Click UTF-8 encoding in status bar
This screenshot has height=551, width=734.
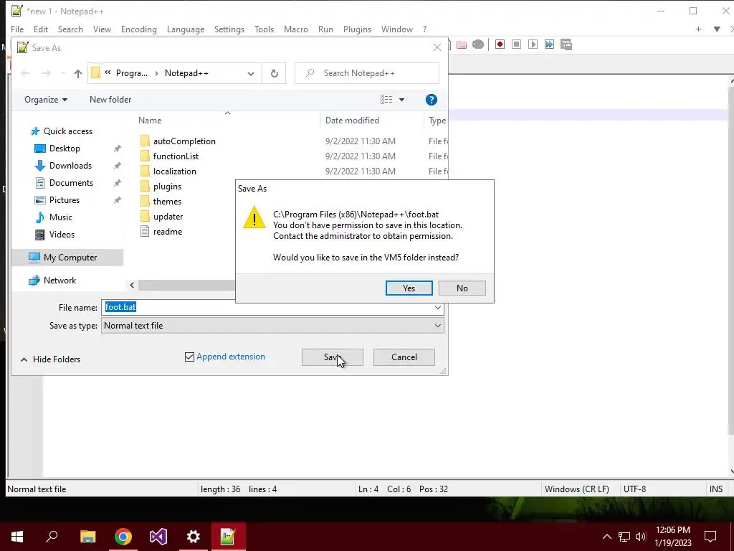[x=635, y=489]
